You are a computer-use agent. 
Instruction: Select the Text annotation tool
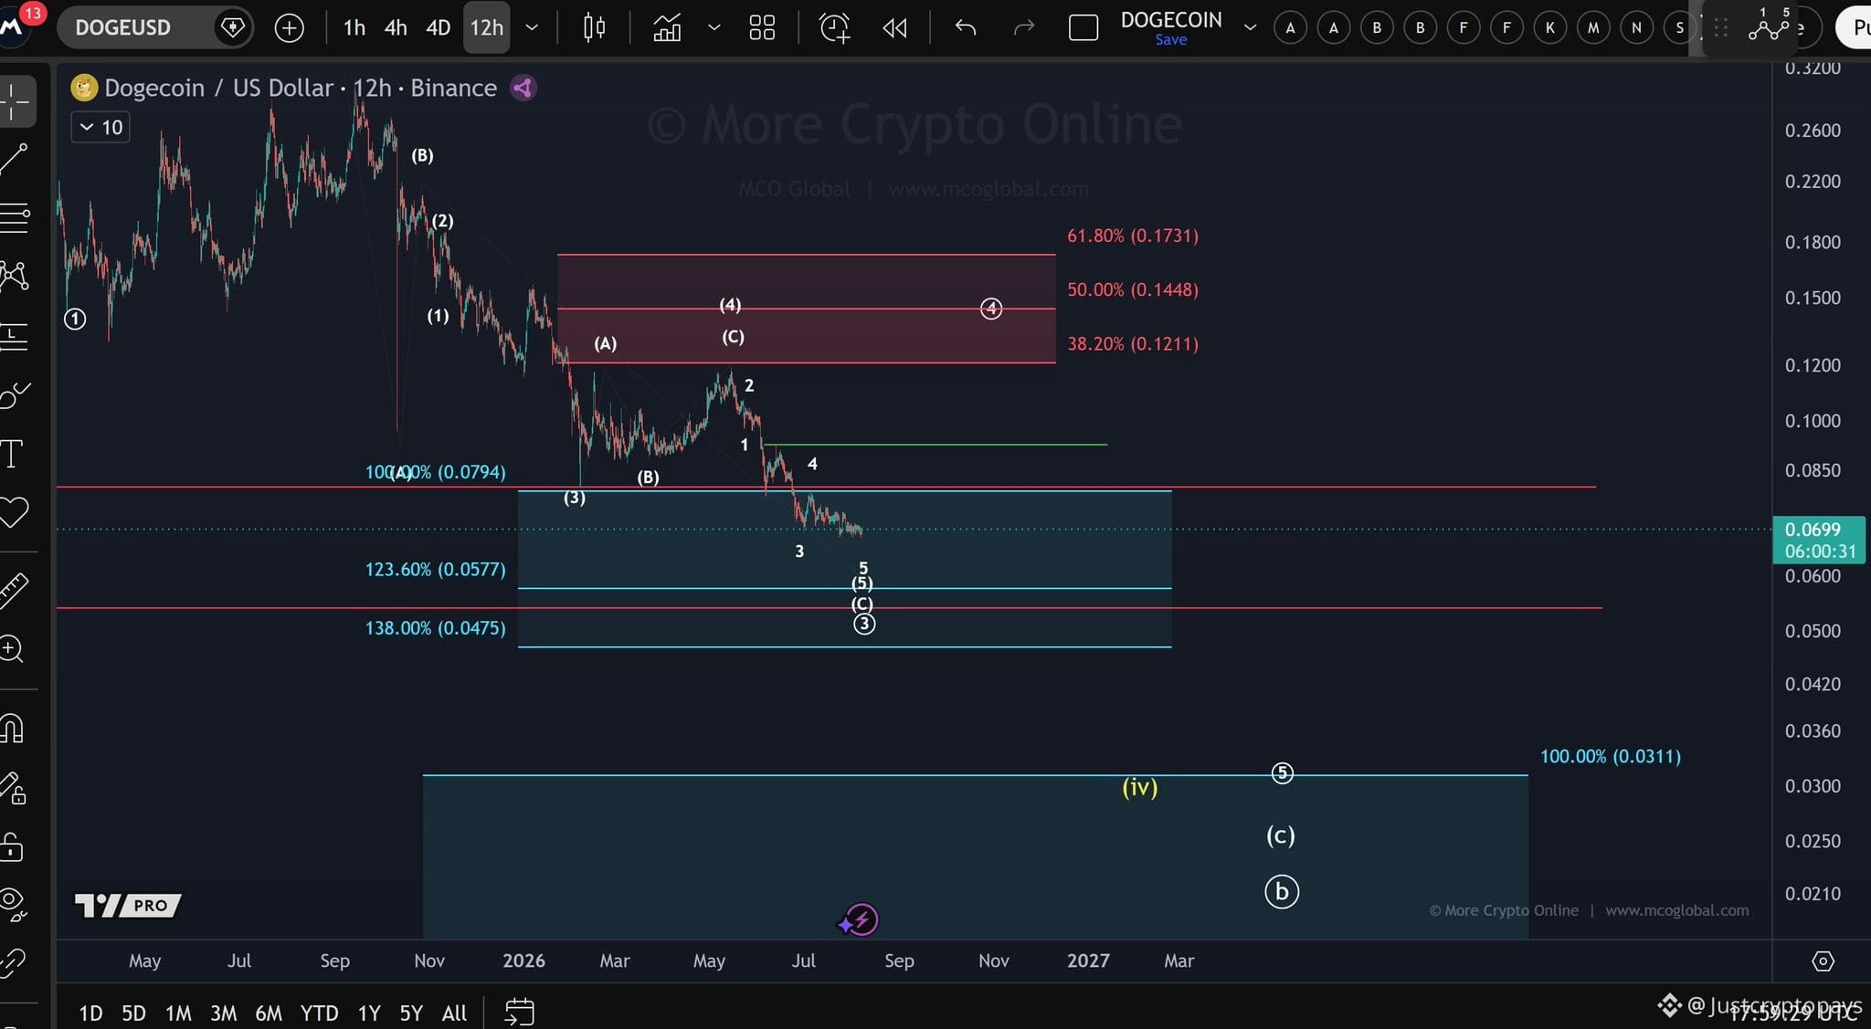13,454
